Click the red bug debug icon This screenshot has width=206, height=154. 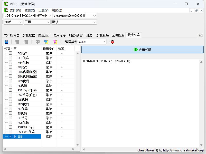112,42
